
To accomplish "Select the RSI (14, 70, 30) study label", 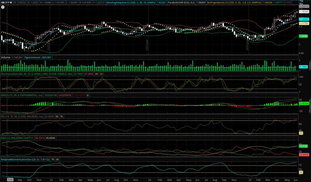I will coord(22,117).
